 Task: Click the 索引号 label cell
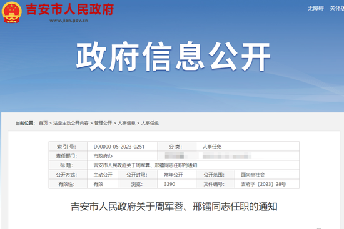[68, 147]
